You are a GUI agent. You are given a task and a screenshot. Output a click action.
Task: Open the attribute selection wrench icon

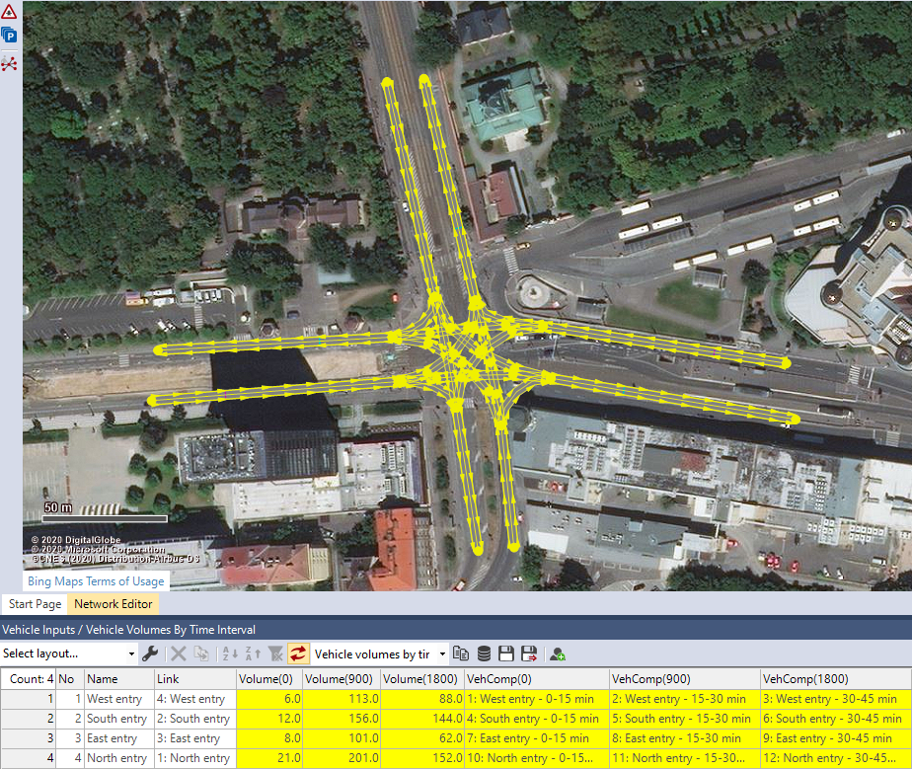pyautogui.click(x=152, y=653)
